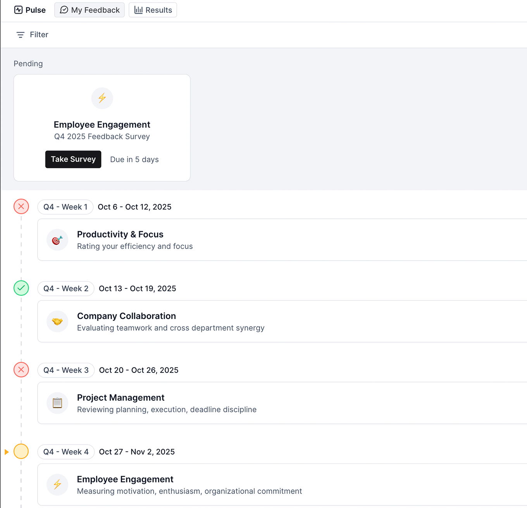This screenshot has width=527, height=508.
Task: Click the Pulse app name
Action: click(x=36, y=10)
